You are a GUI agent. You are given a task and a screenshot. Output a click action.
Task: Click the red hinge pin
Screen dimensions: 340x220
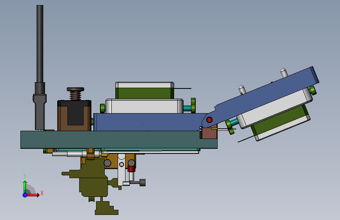(209, 120)
